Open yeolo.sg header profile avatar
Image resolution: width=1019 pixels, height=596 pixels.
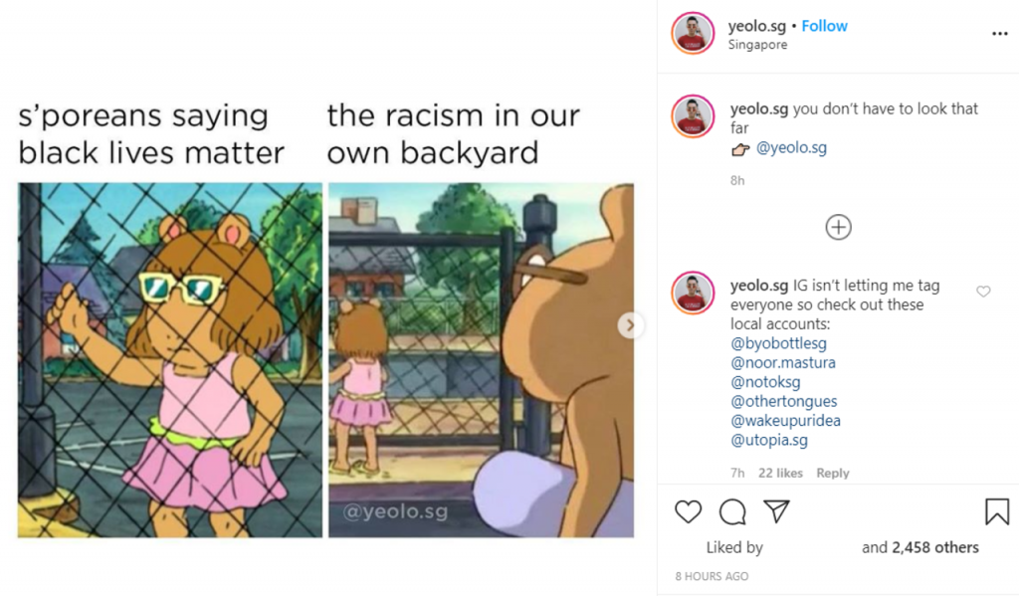click(x=693, y=33)
